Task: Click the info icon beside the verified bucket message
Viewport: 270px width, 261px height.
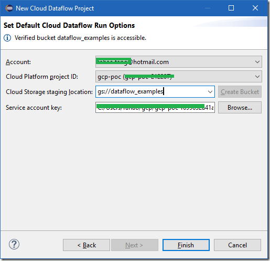Action: pyautogui.click(x=7, y=38)
